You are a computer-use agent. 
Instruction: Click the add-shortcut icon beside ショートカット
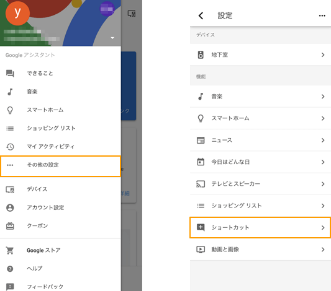201,228
